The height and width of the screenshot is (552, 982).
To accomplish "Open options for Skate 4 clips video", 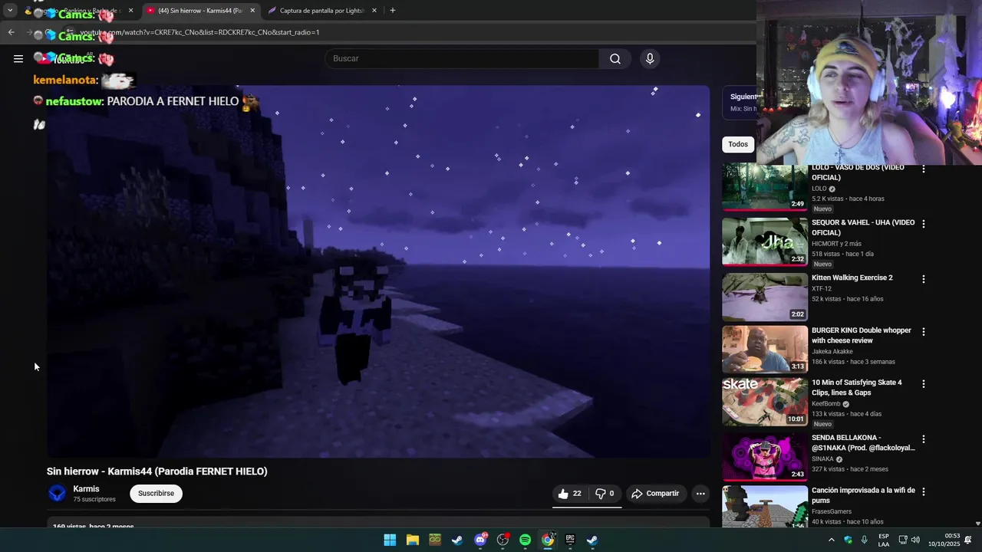I will pos(924,383).
